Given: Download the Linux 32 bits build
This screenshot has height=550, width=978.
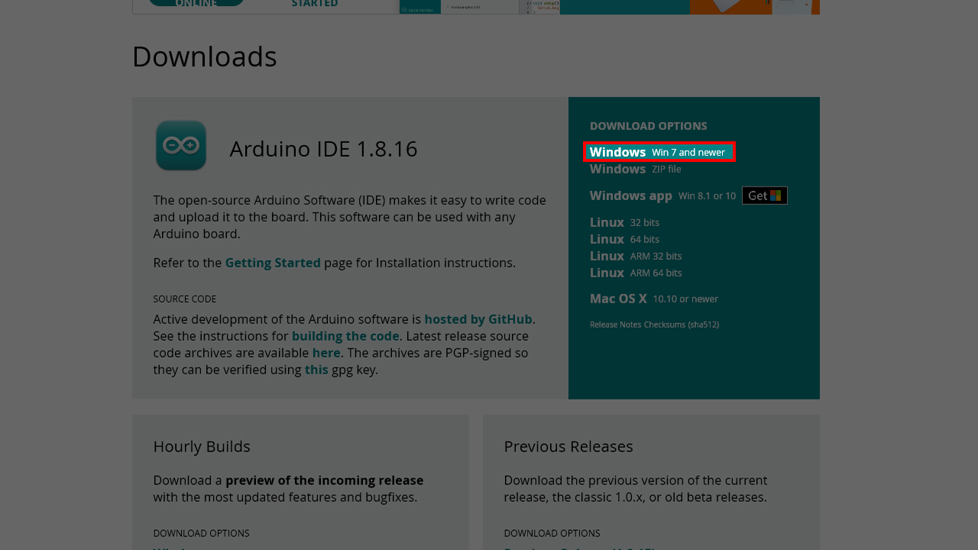Looking at the screenshot, I should tap(624, 222).
